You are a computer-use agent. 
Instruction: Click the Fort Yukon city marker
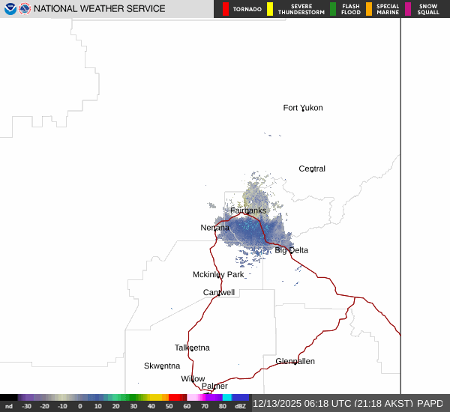pyautogui.click(x=302, y=110)
